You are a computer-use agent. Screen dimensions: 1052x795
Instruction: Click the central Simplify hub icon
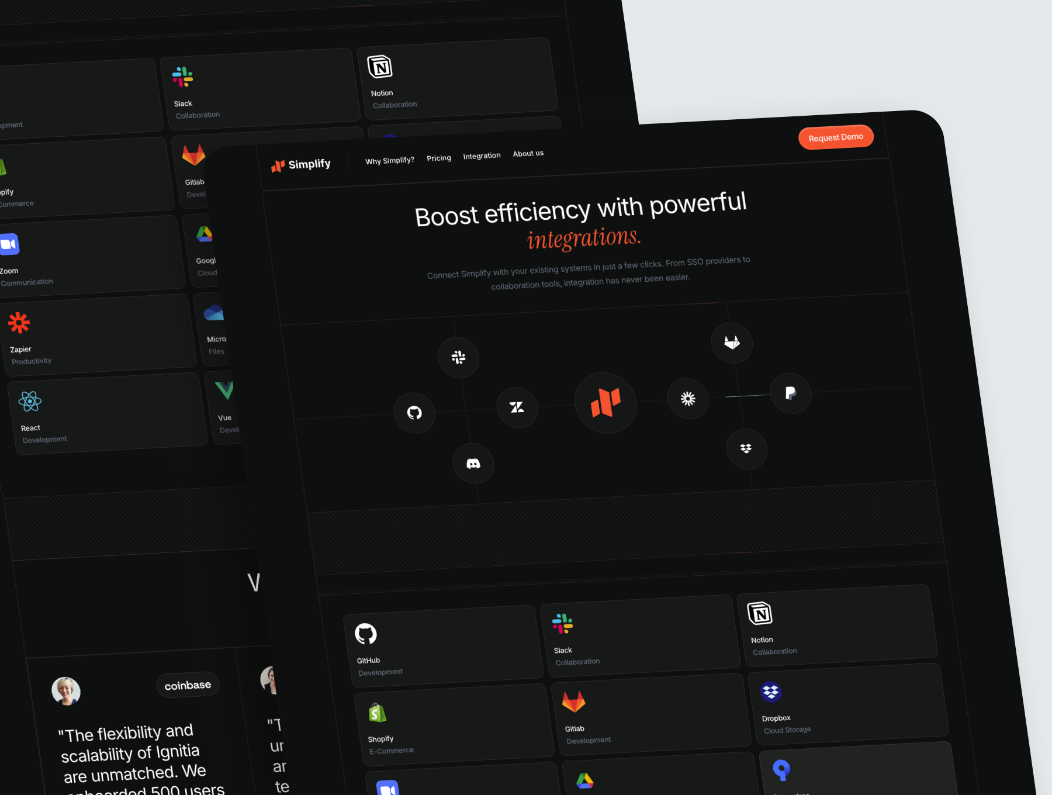(605, 403)
